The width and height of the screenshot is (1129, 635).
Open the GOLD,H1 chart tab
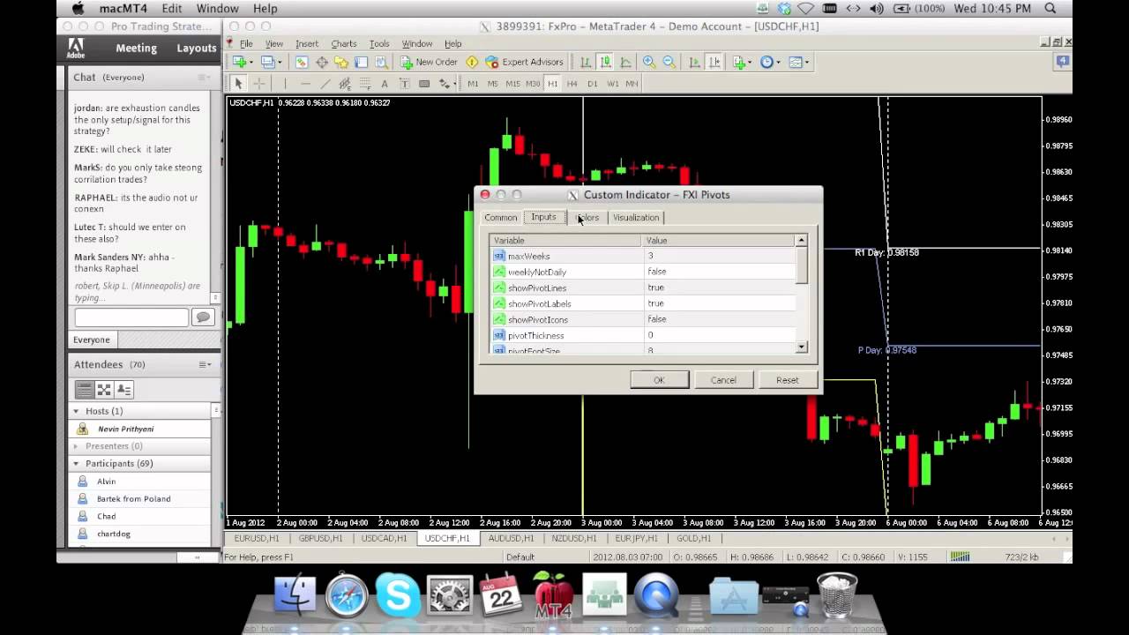tap(694, 538)
